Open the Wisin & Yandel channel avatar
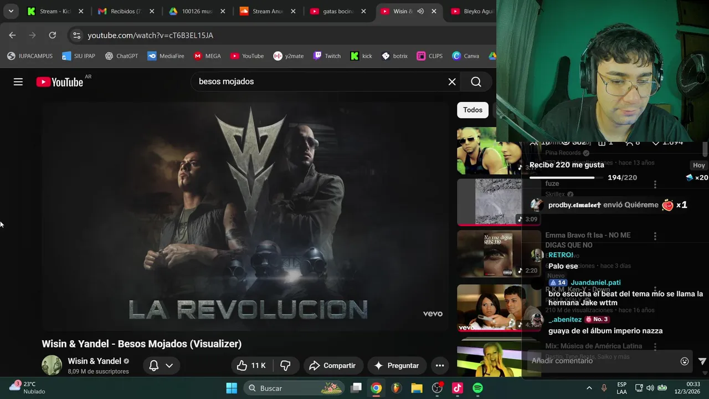Image resolution: width=709 pixels, height=399 pixels. 52,366
